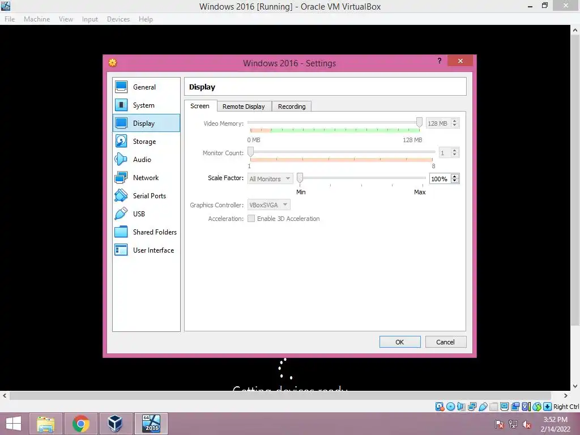Click the settings gear icon in dialog title

point(113,62)
